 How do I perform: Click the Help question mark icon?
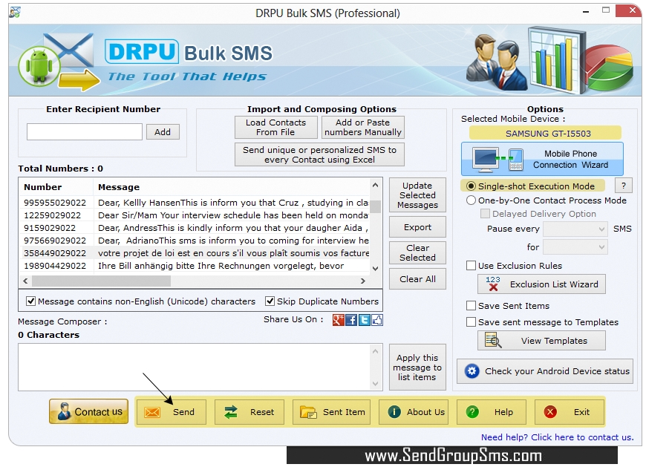click(472, 412)
